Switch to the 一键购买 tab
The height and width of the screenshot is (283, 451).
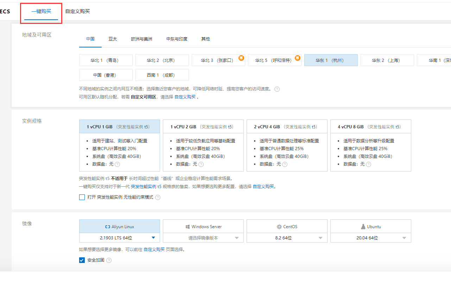click(41, 11)
